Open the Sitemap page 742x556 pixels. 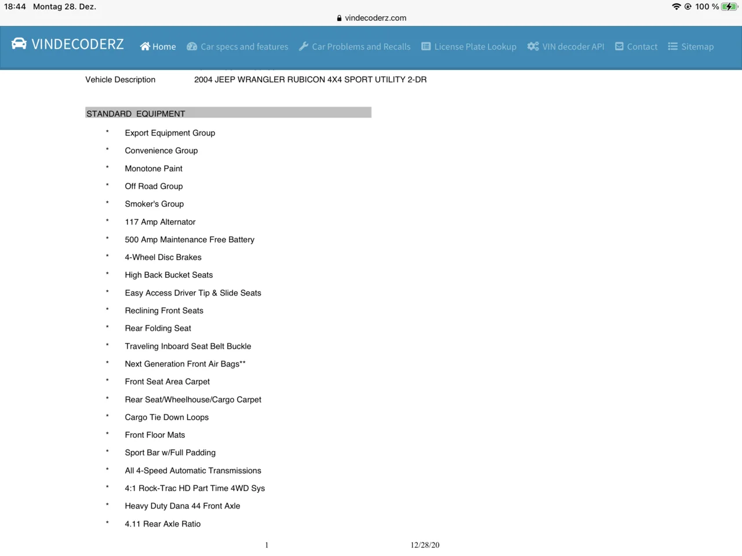tap(691, 46)
